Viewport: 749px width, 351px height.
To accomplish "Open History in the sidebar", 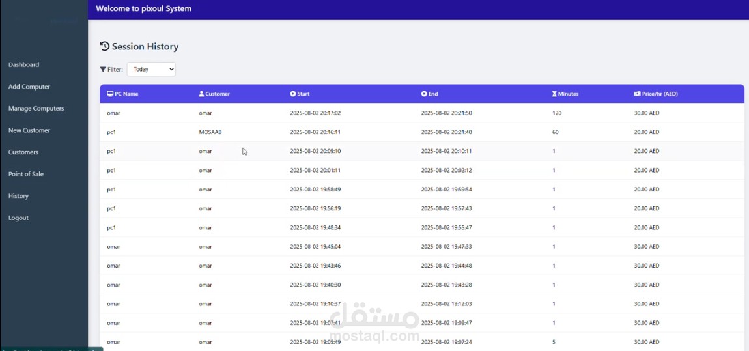I will point(19,196).
